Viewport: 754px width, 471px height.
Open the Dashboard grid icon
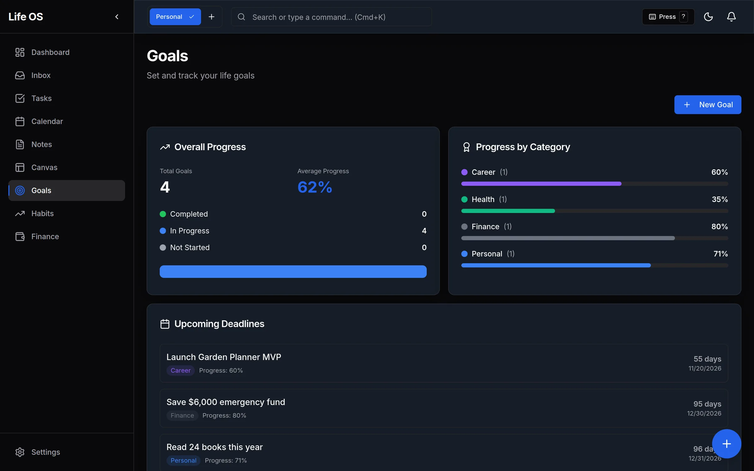pyautogui.click(x=20, y=52)
